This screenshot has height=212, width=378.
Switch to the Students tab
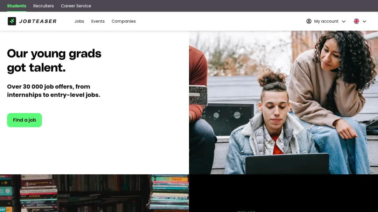(x=16, y=6)
